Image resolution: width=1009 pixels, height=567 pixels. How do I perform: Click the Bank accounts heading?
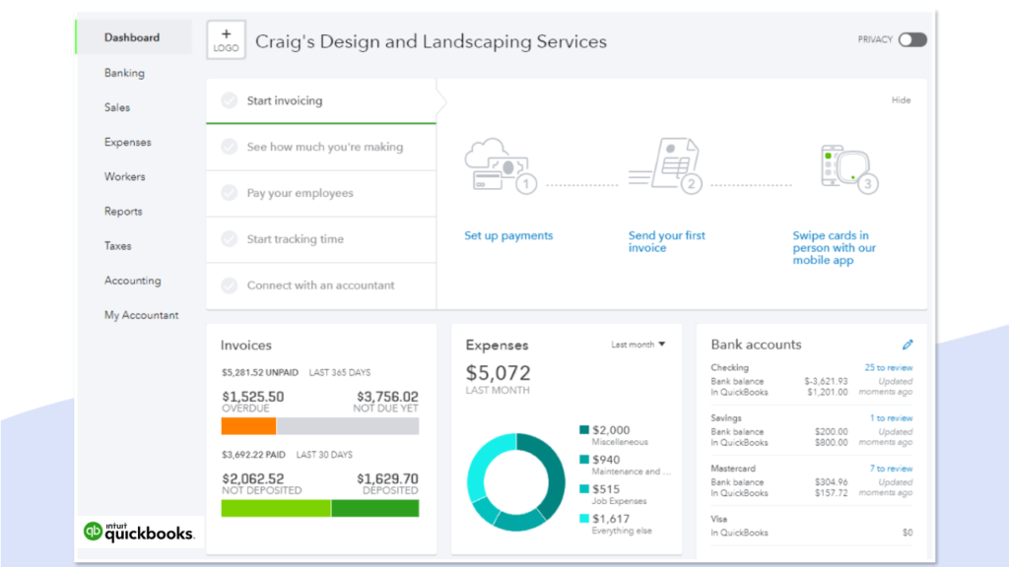(x=756, y=345)
